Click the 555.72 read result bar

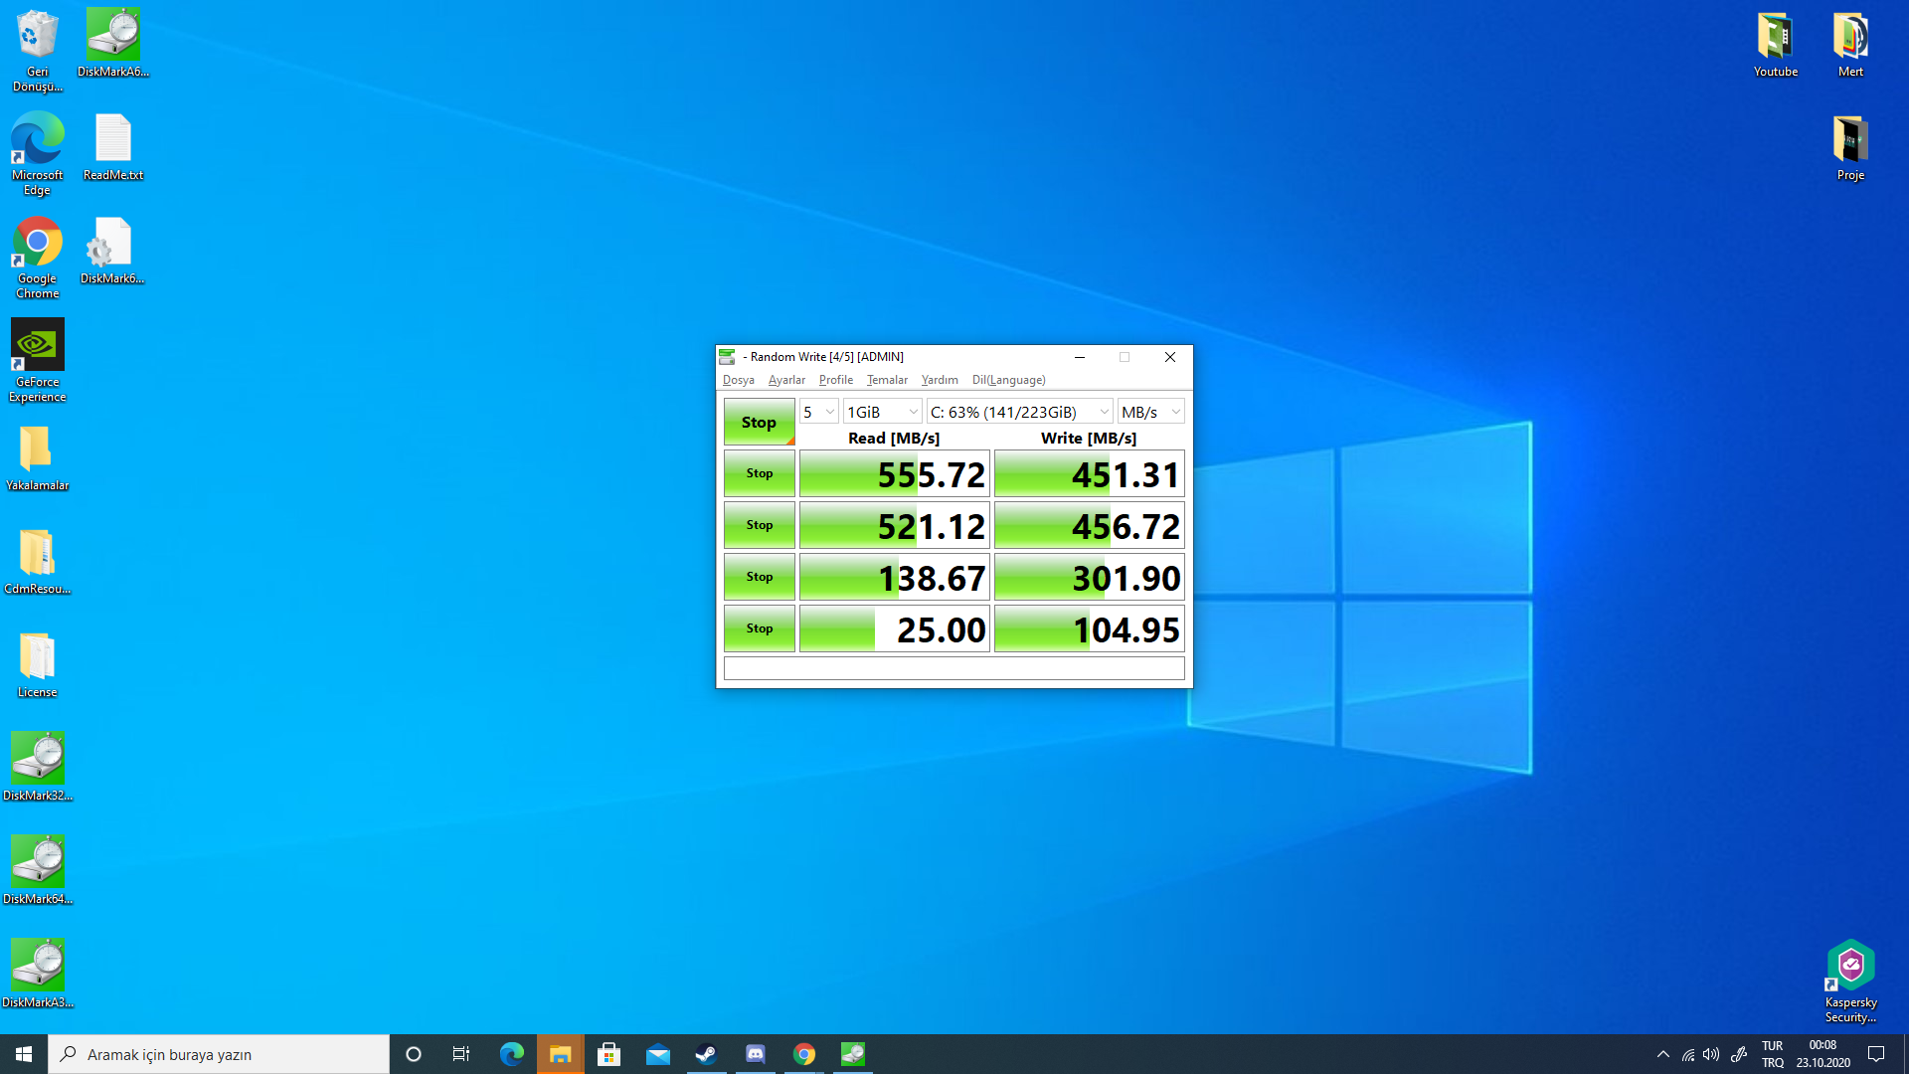click(x=895, y=474)
